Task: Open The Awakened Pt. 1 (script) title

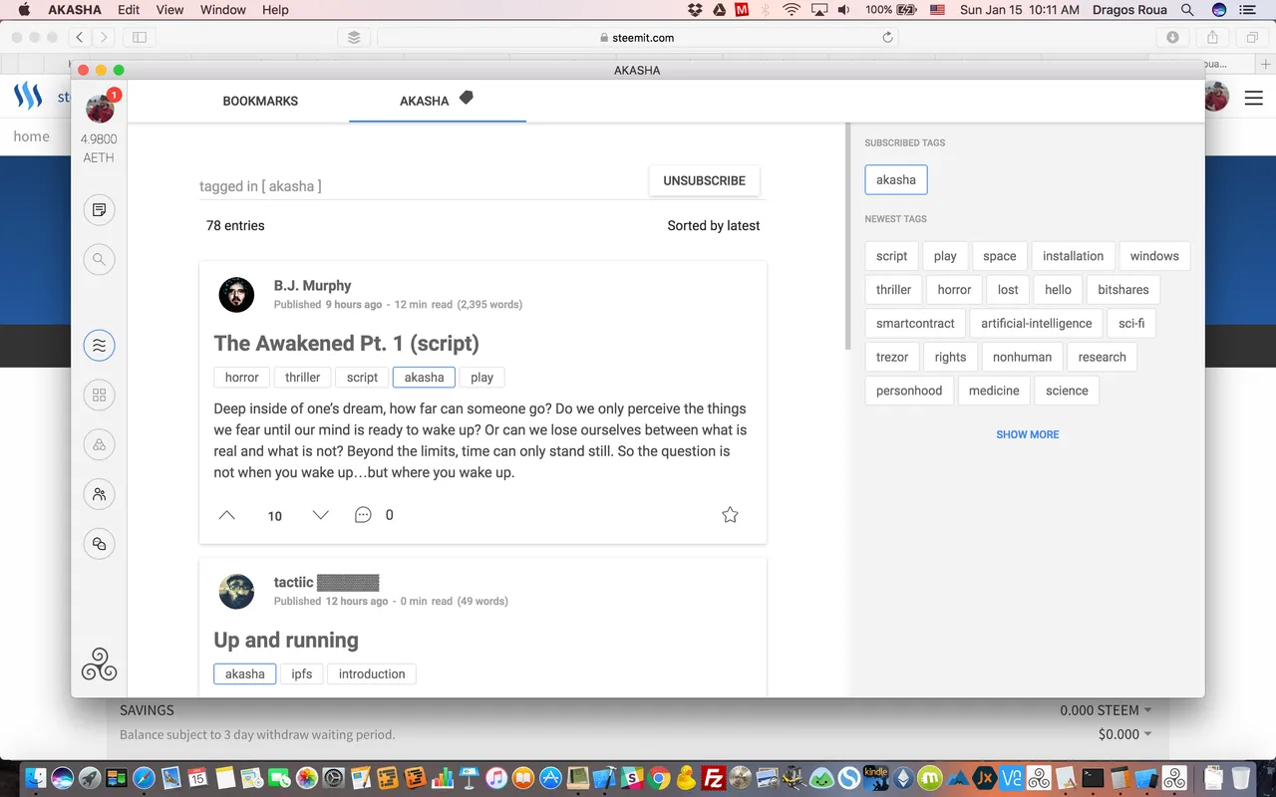Action: [x=347, y=344]
